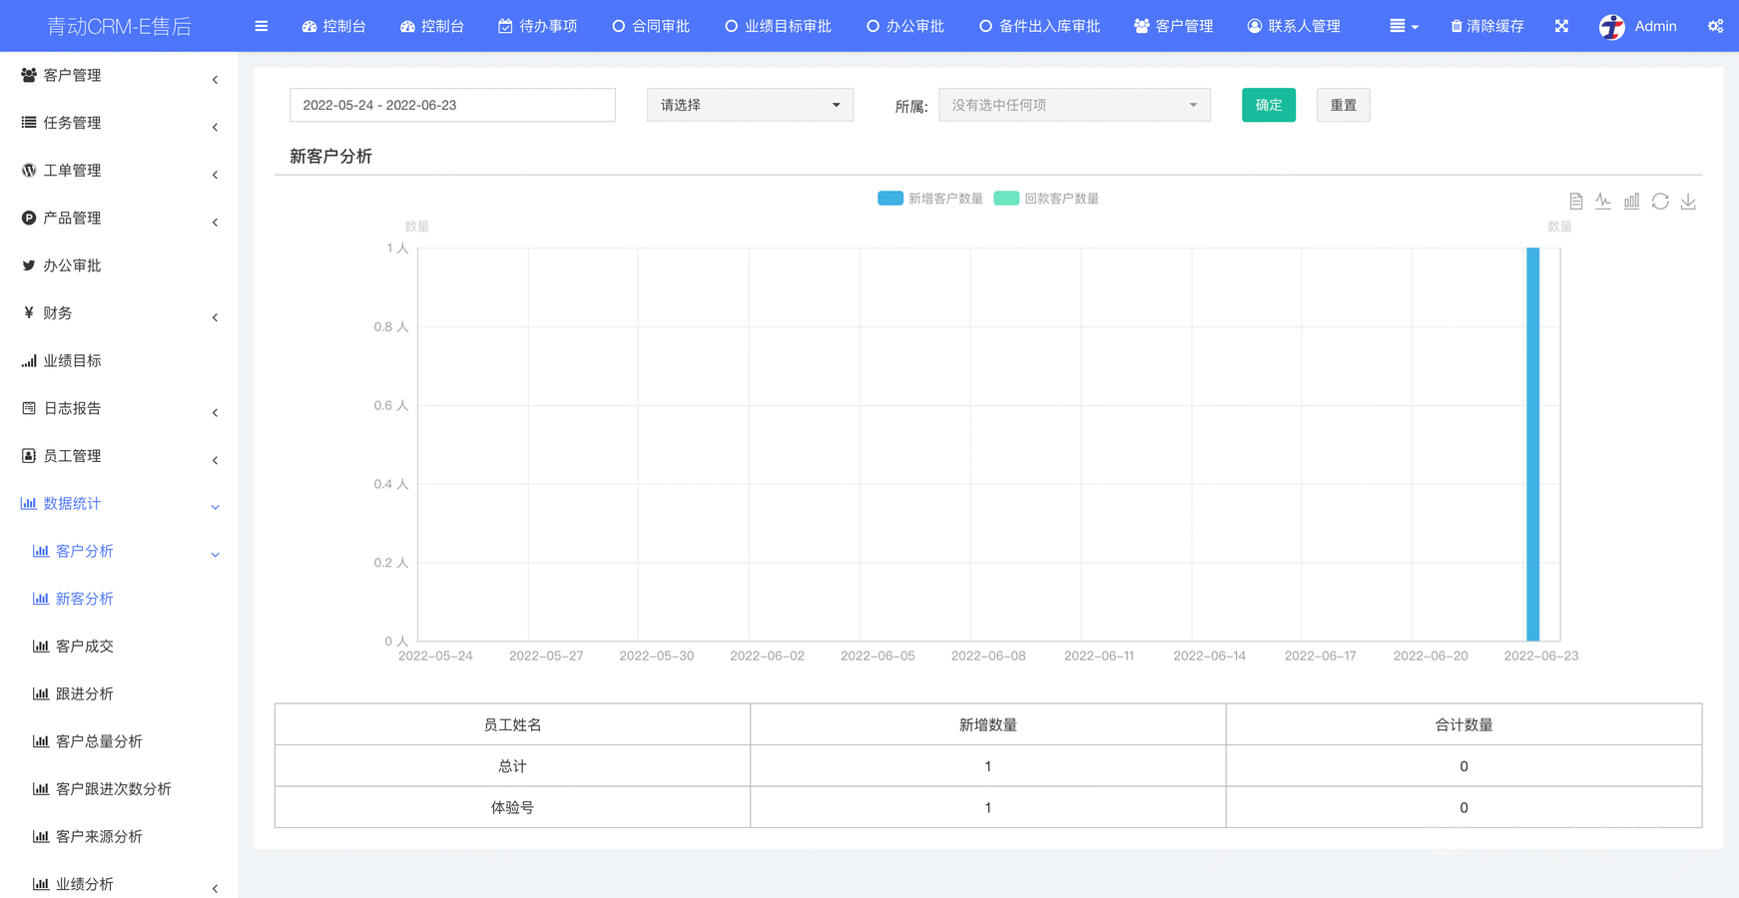
Task: Open the 请选择 dropdown
Action: tap(750, 105)
